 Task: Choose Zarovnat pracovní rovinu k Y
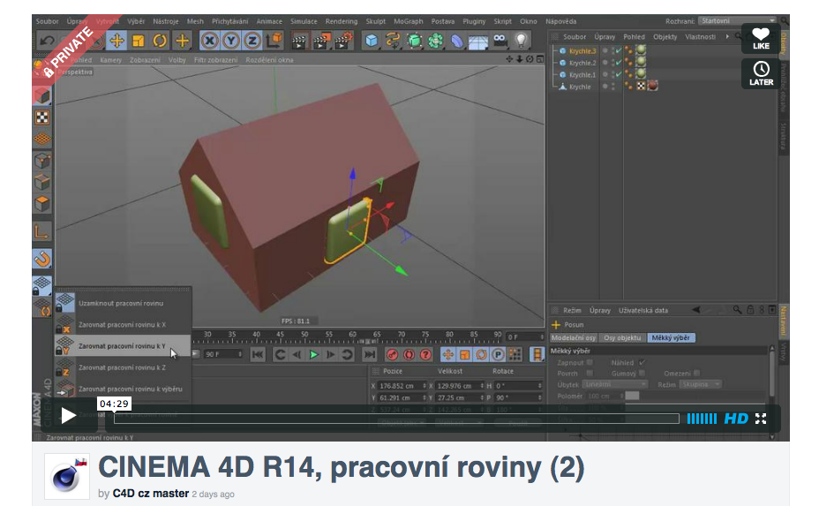pos(123,346)
